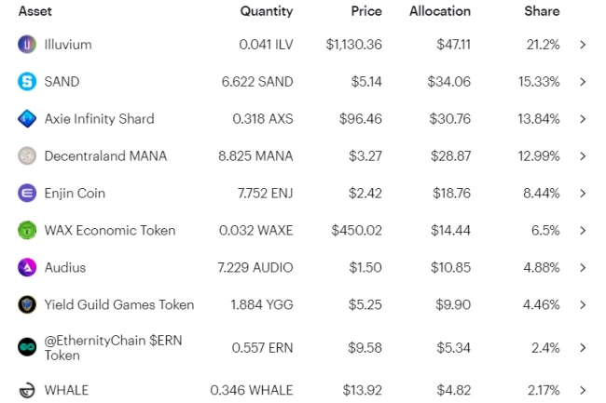Expand the Illuvium row chevron
The height and width of the screenshot is (403, 606).
583,45
